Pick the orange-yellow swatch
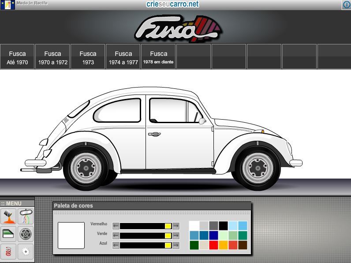 [224, 245]
